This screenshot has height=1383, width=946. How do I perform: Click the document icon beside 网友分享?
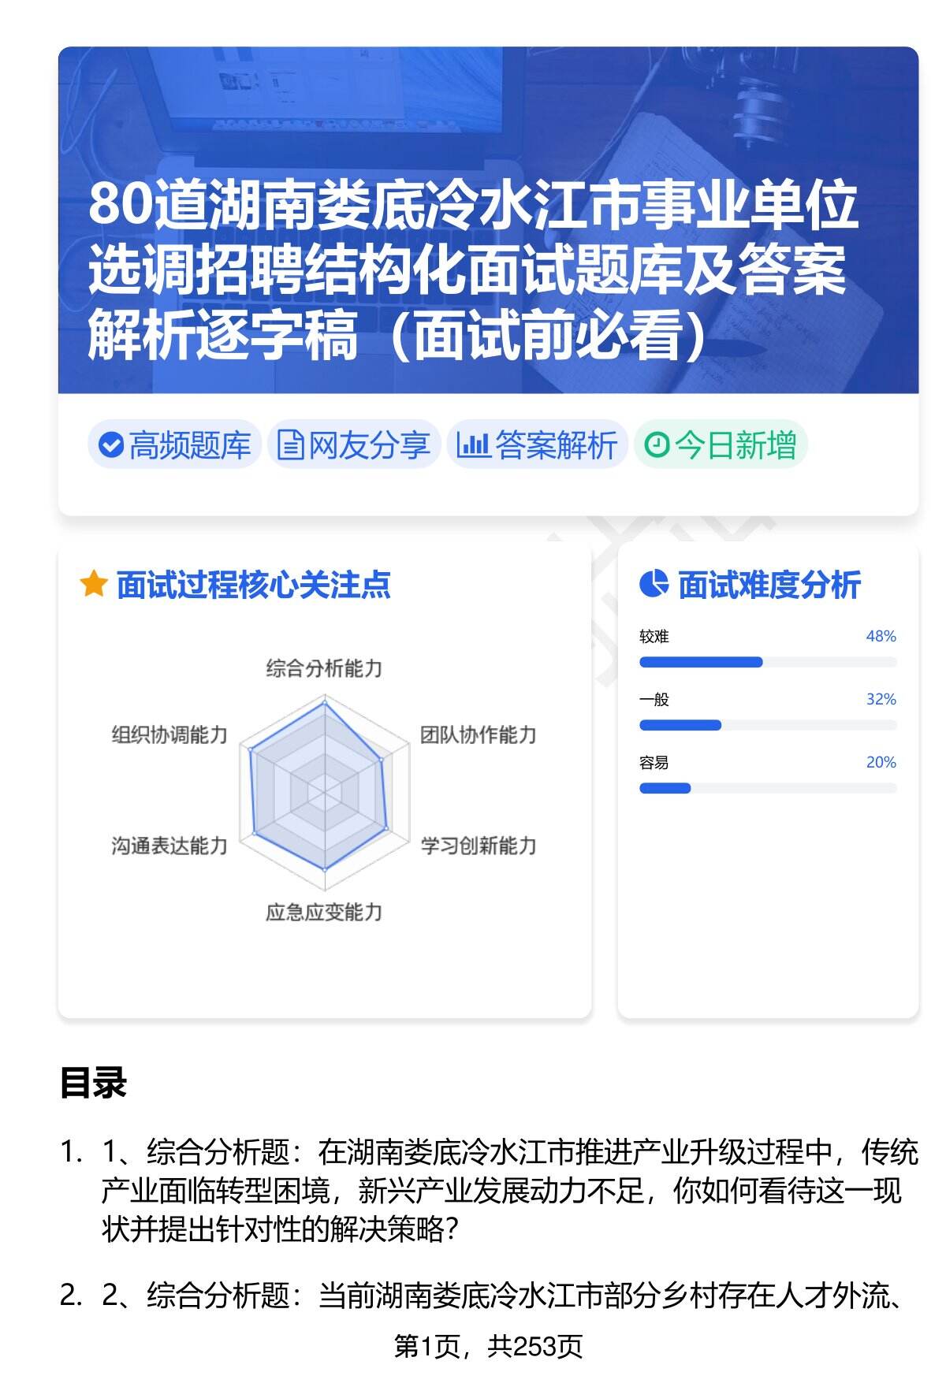coord(290,445)
